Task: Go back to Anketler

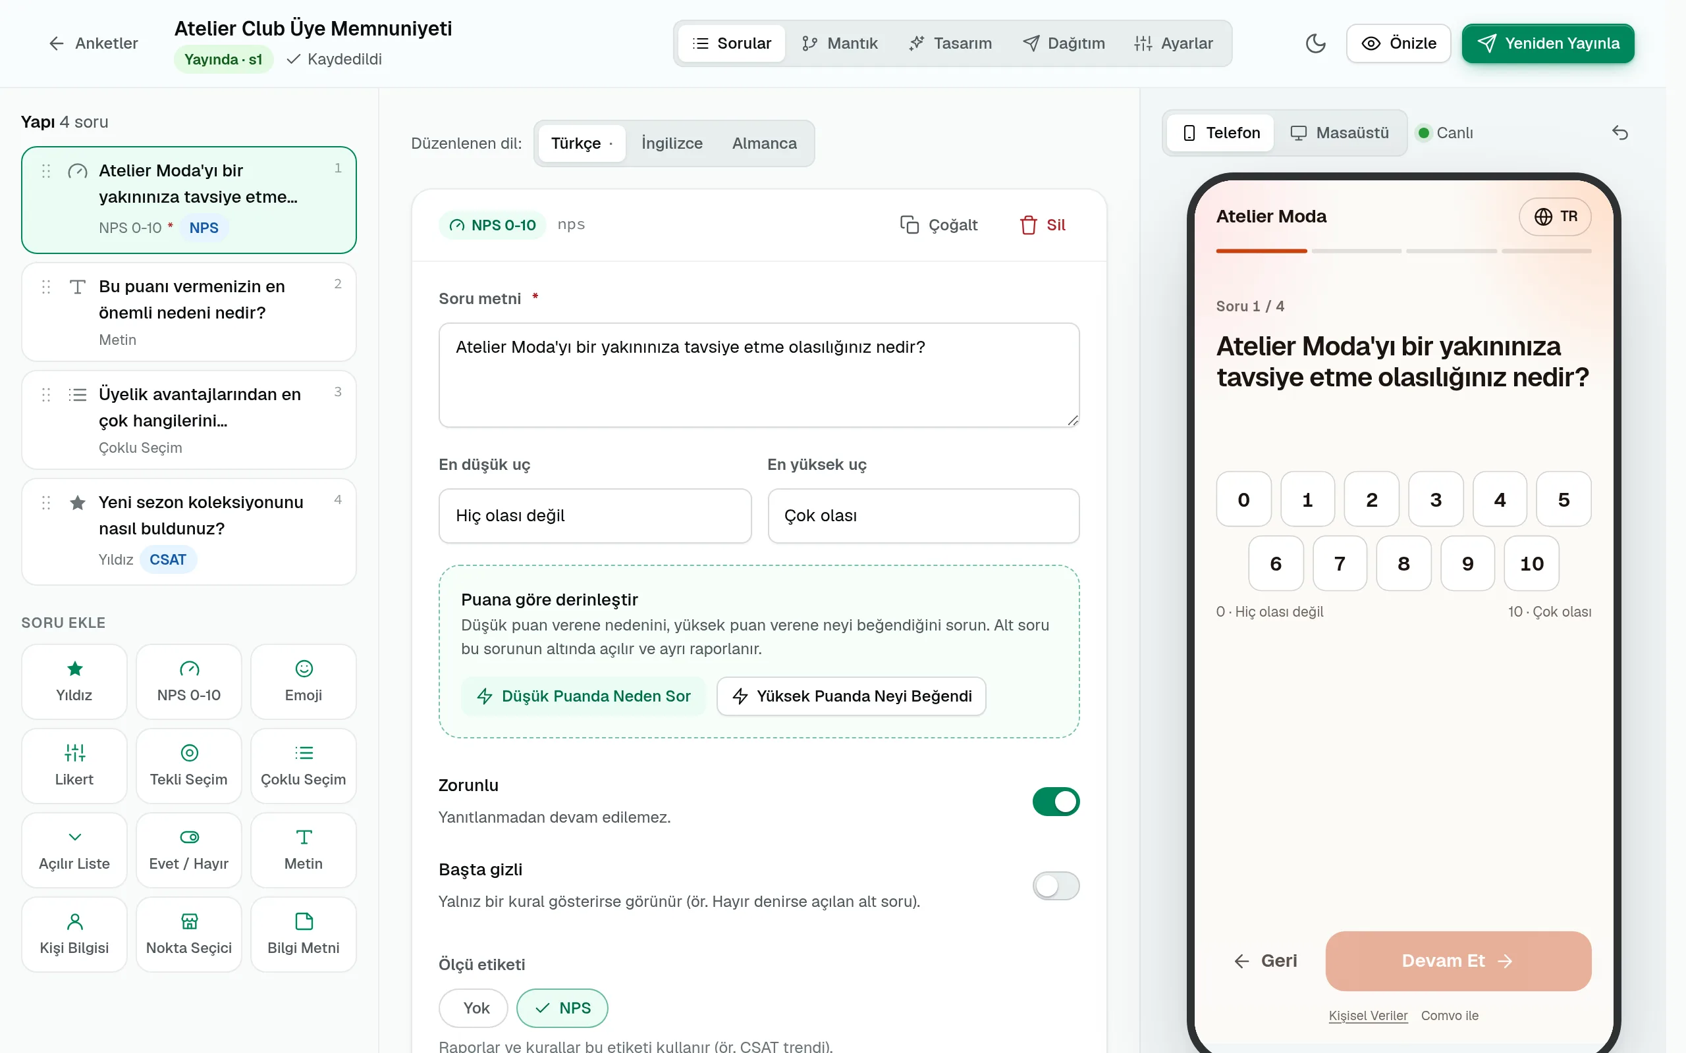Action: [94, 43]
